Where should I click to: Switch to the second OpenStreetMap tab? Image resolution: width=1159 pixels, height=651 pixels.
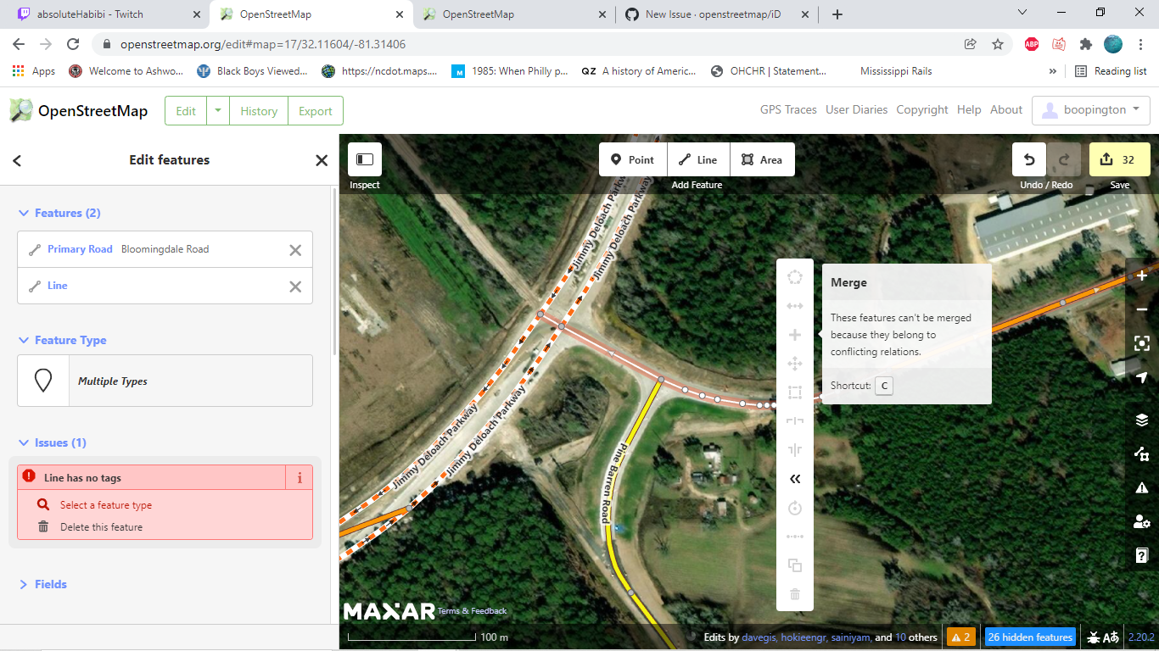click(515, 14)
